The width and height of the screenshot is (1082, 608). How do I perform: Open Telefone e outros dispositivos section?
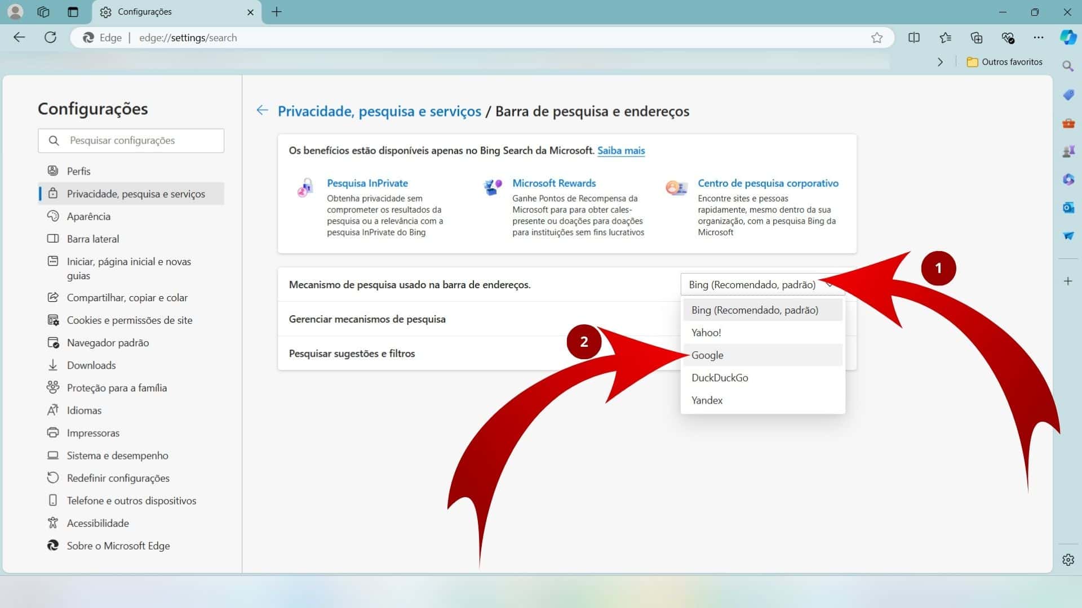[x=131, y=500]
